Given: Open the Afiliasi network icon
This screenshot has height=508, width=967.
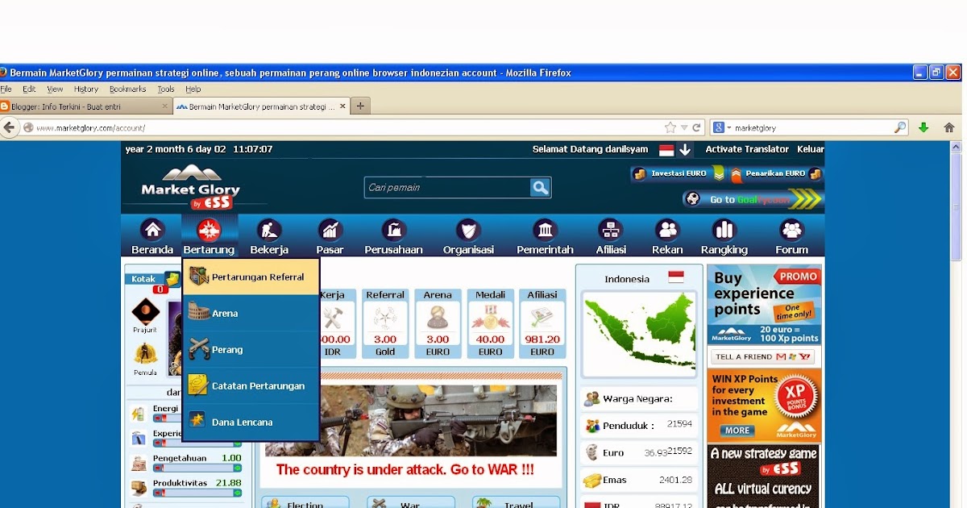Looking at the screenshot, I should [611, 230].
